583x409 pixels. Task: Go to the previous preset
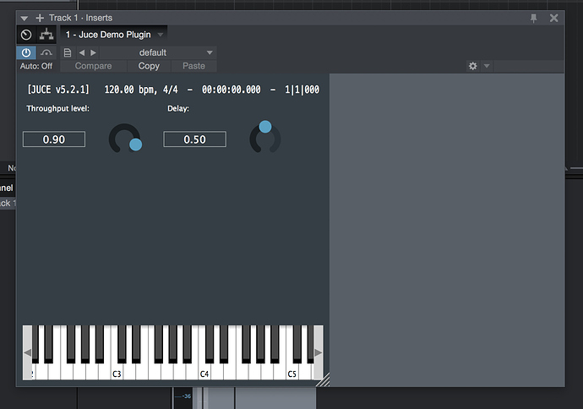coord(82,52)
